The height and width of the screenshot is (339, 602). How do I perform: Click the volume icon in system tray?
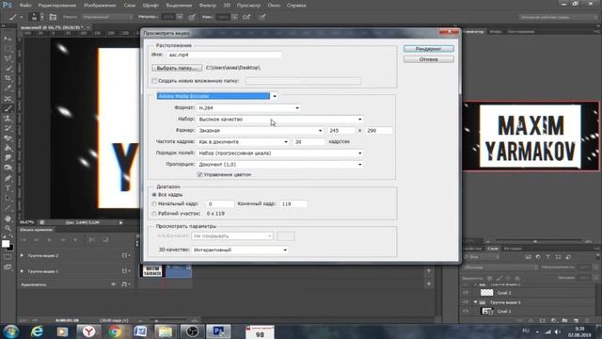coord(558,331)
